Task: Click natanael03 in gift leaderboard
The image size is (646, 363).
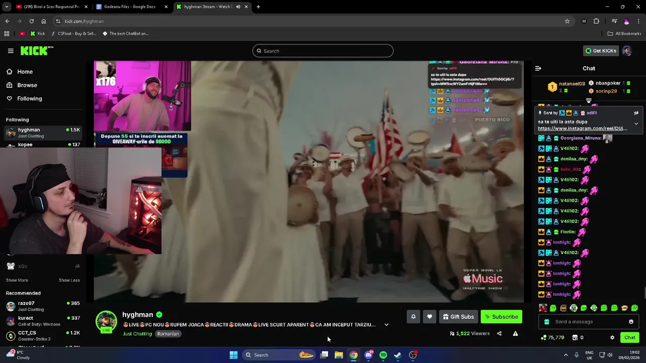Action: coord(572,84)
